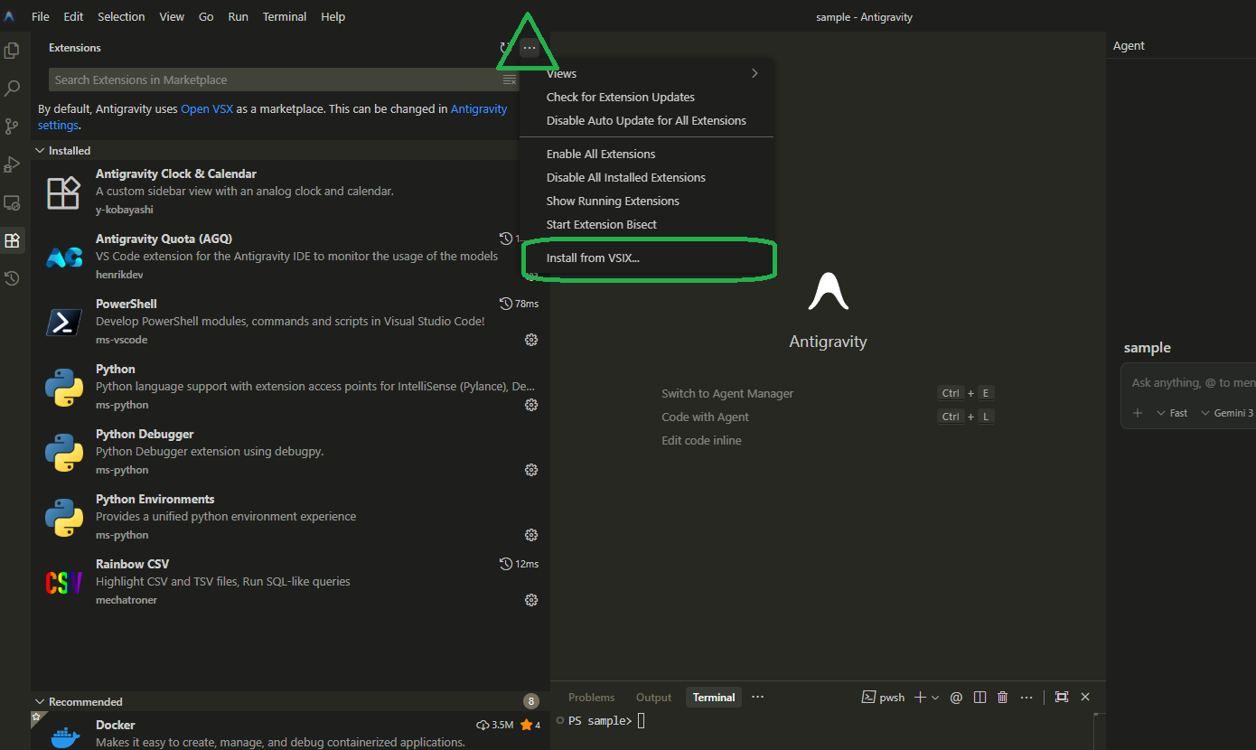Open the Fast mode selector in Agent panel
This screenshot has height=750, width=1256.
click(x=1173, y=413)
